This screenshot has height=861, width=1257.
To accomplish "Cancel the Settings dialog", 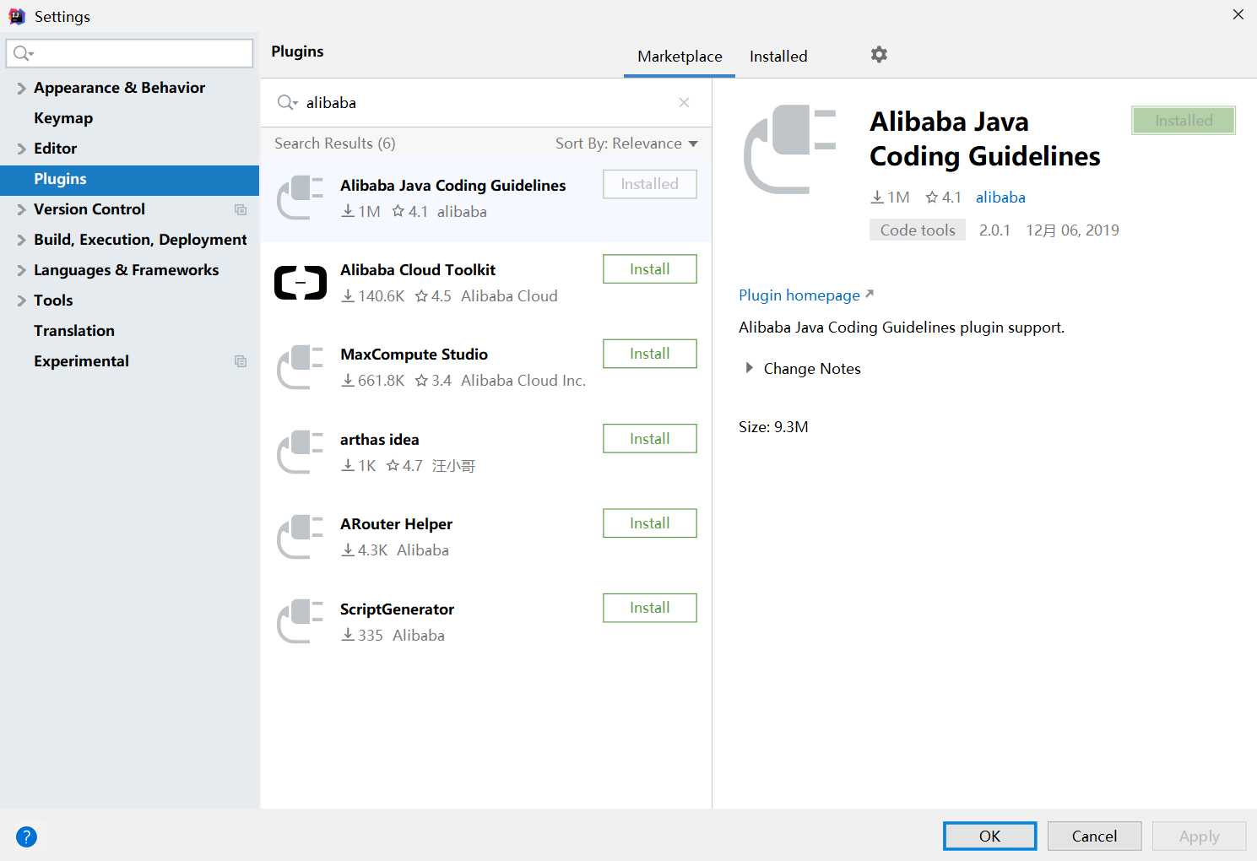I will click(1094, 837).
